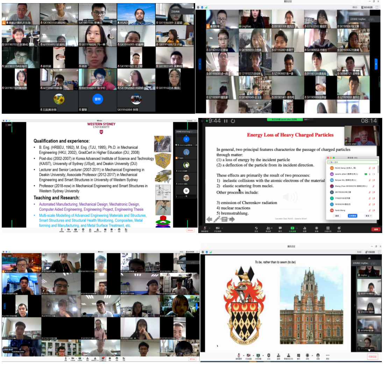Click Chat icon in Zoom slide window toolbar
The width and height of the screenshot is (385, 366).
[280, 228]
